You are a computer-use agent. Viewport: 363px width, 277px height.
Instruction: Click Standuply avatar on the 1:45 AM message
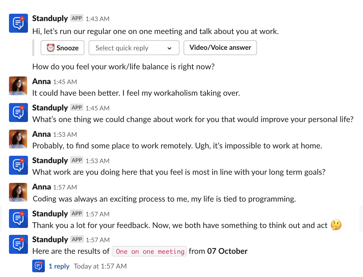pyautogui.click(x=18, y=113)
